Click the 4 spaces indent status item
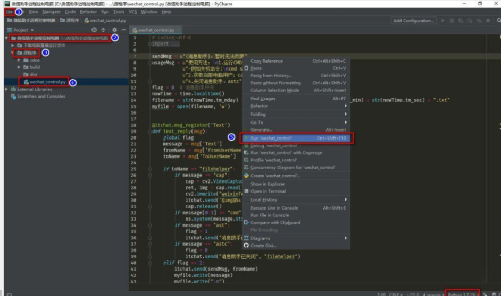This screenshot has width=501, height=296. (432, 294)
